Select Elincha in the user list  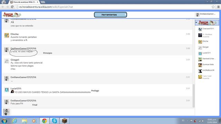pos(205,41)
